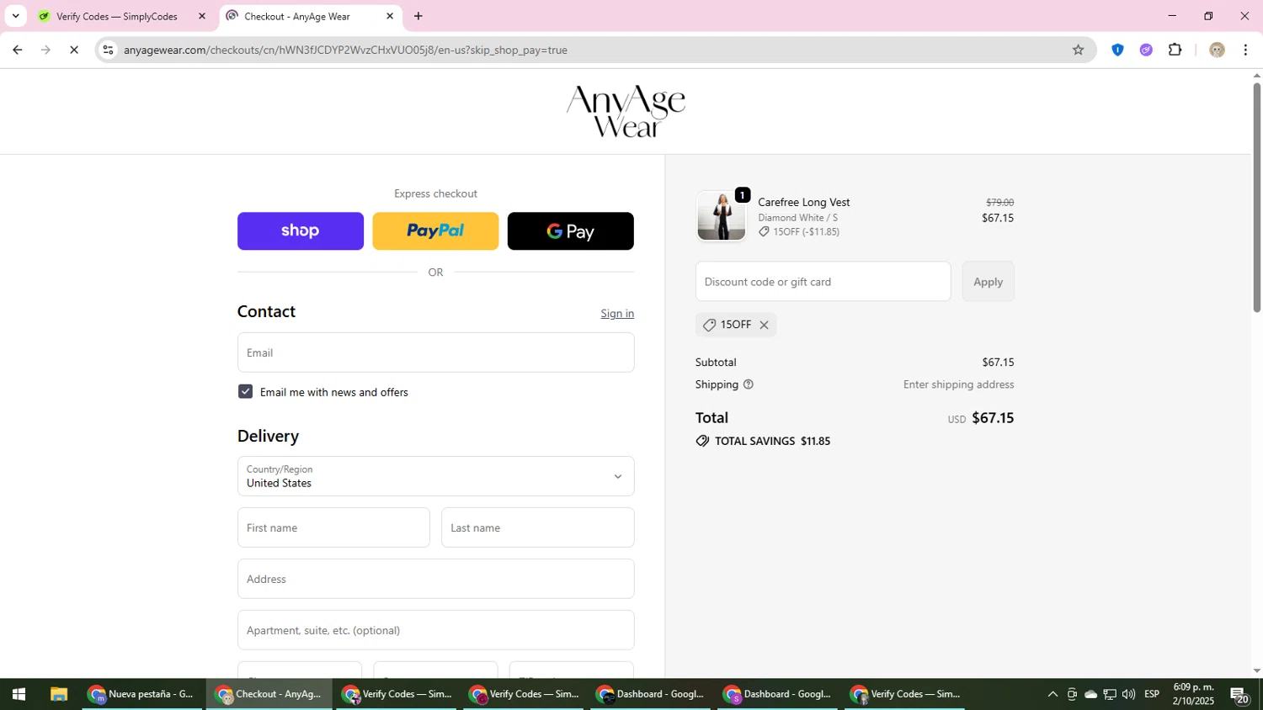1263x710 pixels.
Task: Pay with Google Pay express button
Action: pyautogui.click(x=570, y=230)
